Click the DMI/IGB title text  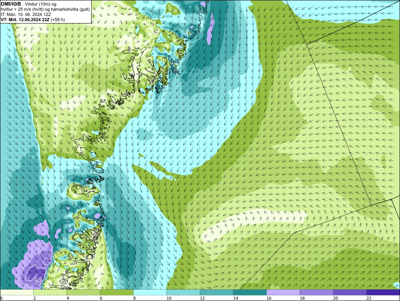click(11, 4)
